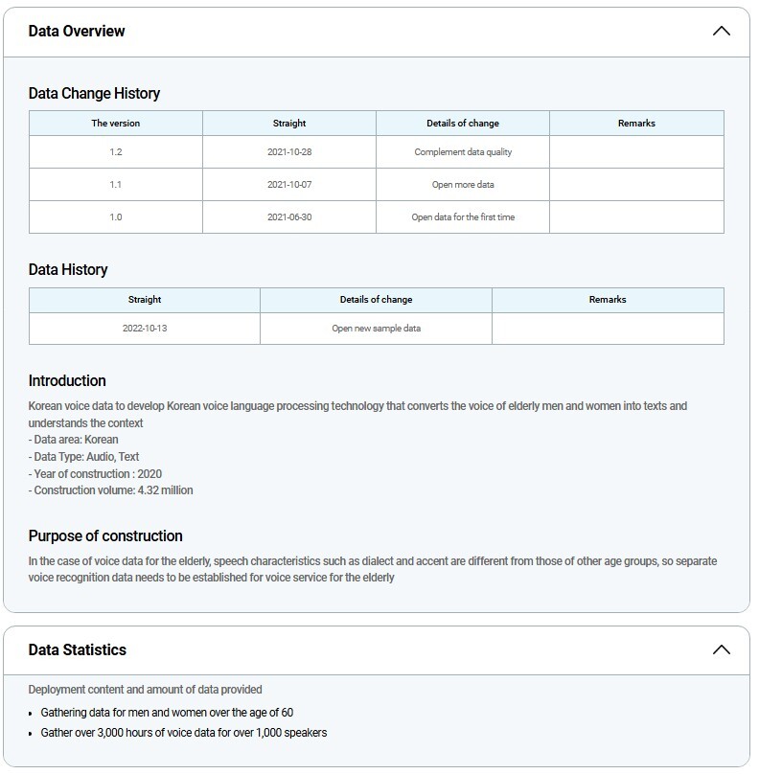Viewport: 759px width, 774px height.
Task: Click the Data Statistics panel title
Action: click(x=78, y=650)
